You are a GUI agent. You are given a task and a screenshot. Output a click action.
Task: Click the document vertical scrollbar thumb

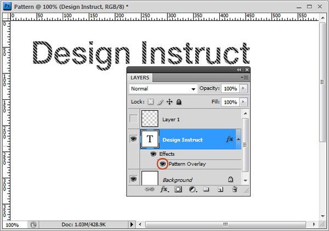pyautogui.click(x=322, y=82)
